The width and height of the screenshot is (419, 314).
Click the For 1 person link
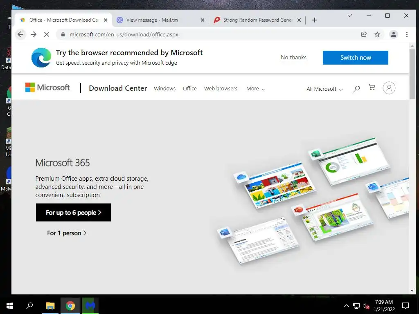pos(67,233)
